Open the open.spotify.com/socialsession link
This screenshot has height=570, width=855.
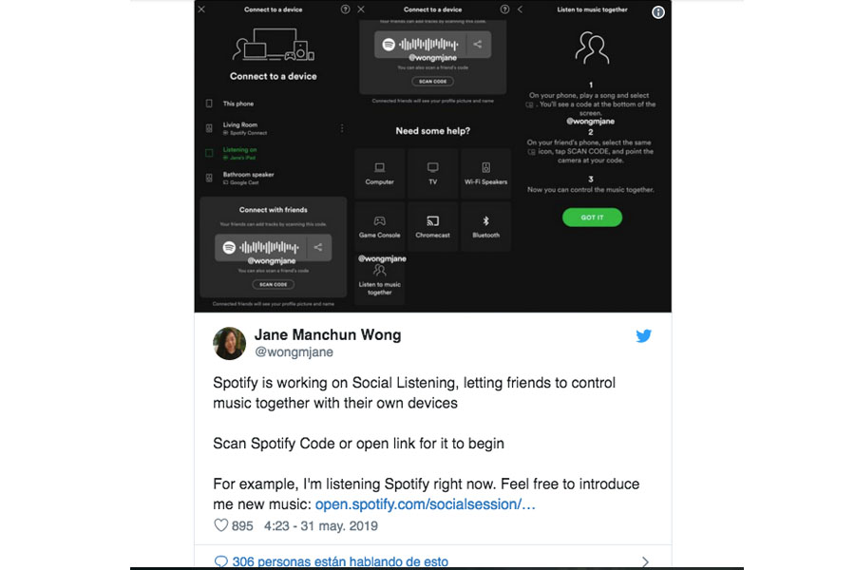pyautogui.click(x=426, y=504)
